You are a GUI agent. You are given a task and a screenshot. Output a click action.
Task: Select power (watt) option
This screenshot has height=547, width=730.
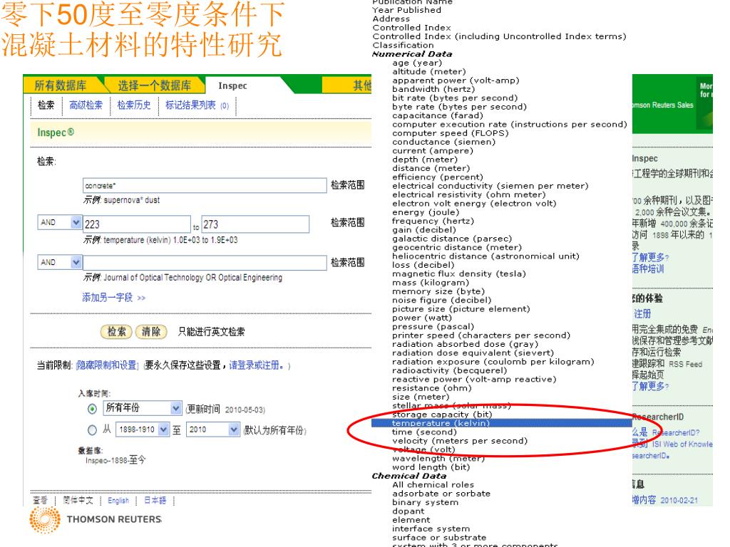point(422,318)
